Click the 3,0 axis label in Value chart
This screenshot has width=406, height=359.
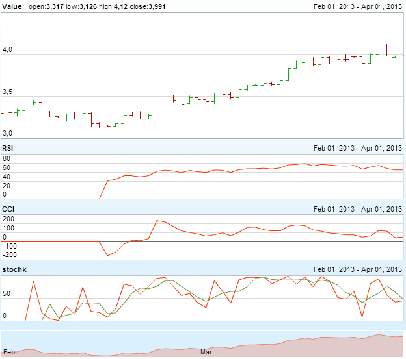coord(8,133)
